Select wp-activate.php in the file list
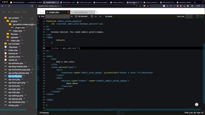This screenshot has height=115, width=205. (16, 63)
